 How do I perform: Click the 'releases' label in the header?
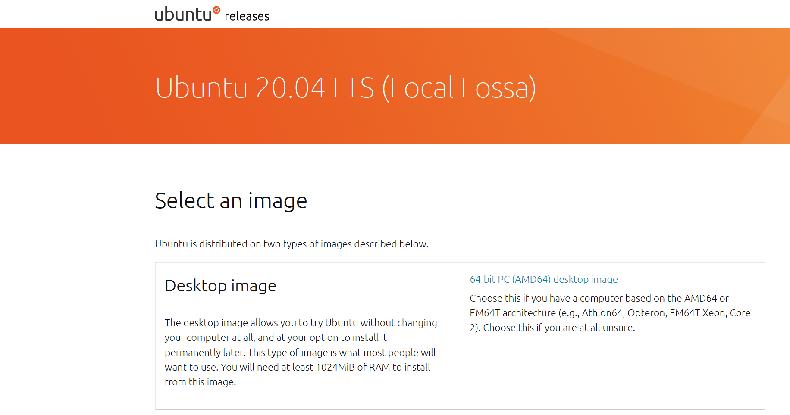coord(246,16)
